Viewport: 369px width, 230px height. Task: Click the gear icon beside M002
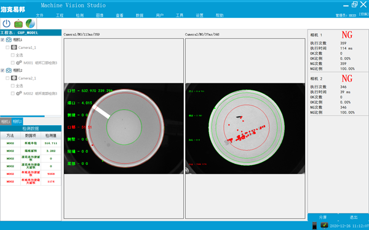click(19, 93)
